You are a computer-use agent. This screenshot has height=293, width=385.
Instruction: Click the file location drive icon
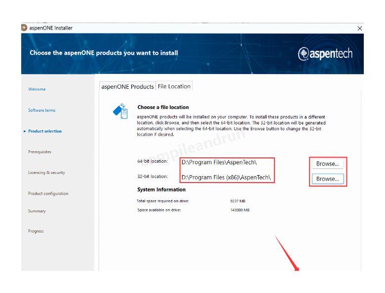pyautogui.click(x=120, y=111)
